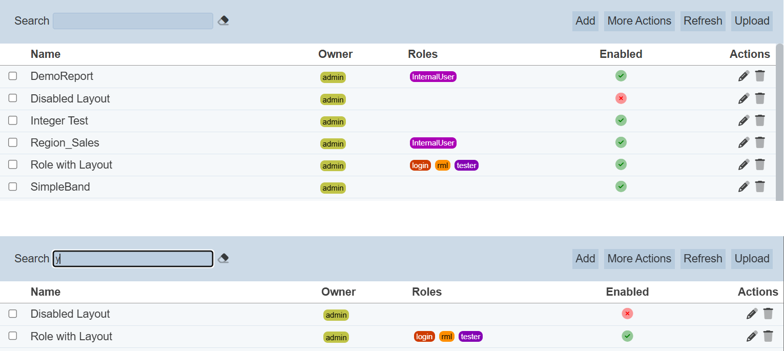Select the DemoReport checkbox
Screen dimensions: 784x351
13,76
